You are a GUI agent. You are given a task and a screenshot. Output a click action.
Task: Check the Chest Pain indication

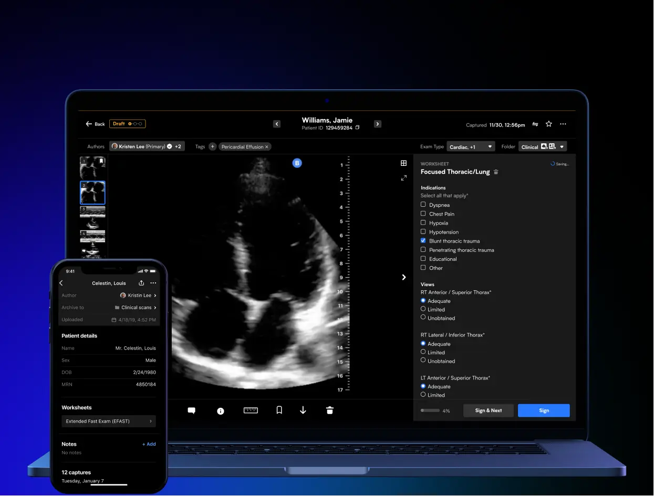(x=423, y=214)
